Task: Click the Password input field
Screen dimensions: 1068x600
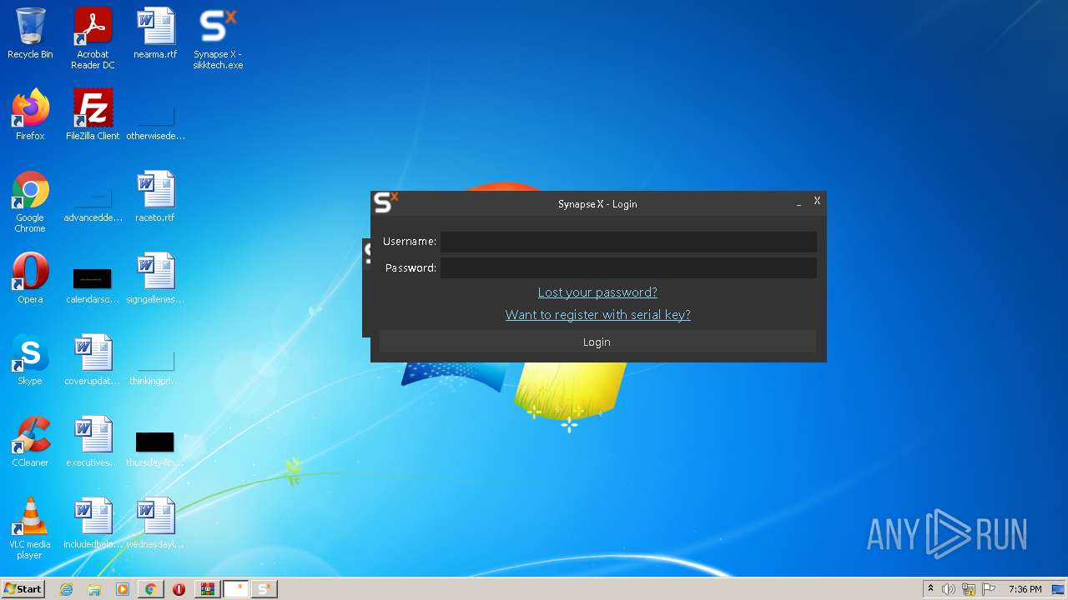Action: point(628,267)
